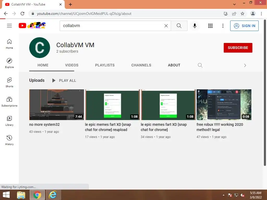Open the taskbar clock and date
This screenshot has height=200, width=267.
[x=256, y=195]
